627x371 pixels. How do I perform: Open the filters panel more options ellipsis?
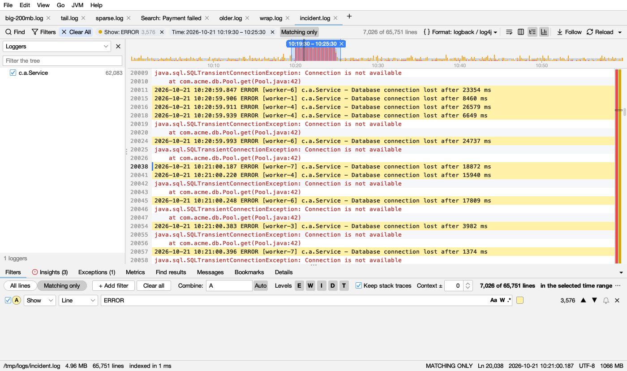[618, 285]
